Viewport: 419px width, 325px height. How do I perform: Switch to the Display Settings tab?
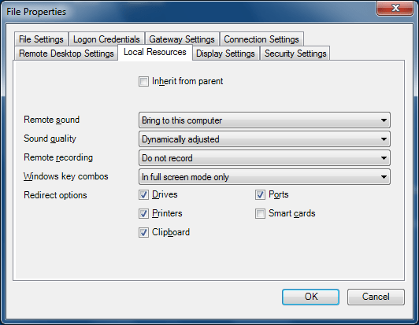click(225, 54)
